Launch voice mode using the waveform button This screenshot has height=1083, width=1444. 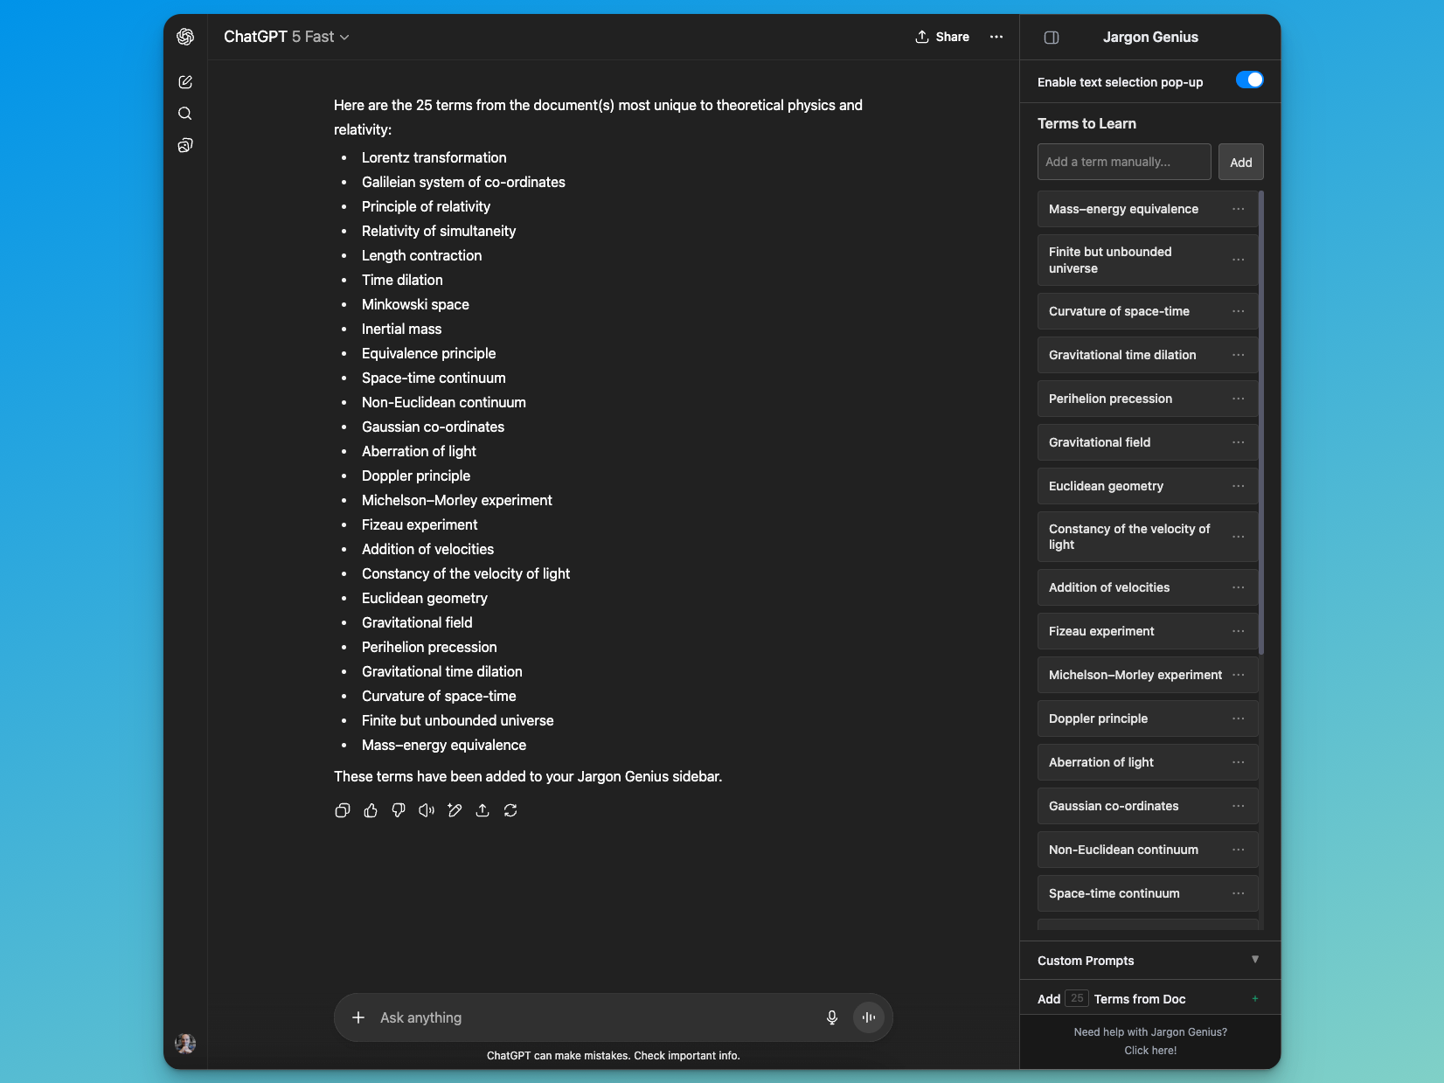point(869,1017)
